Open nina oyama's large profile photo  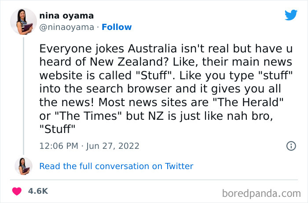[23, 22]
